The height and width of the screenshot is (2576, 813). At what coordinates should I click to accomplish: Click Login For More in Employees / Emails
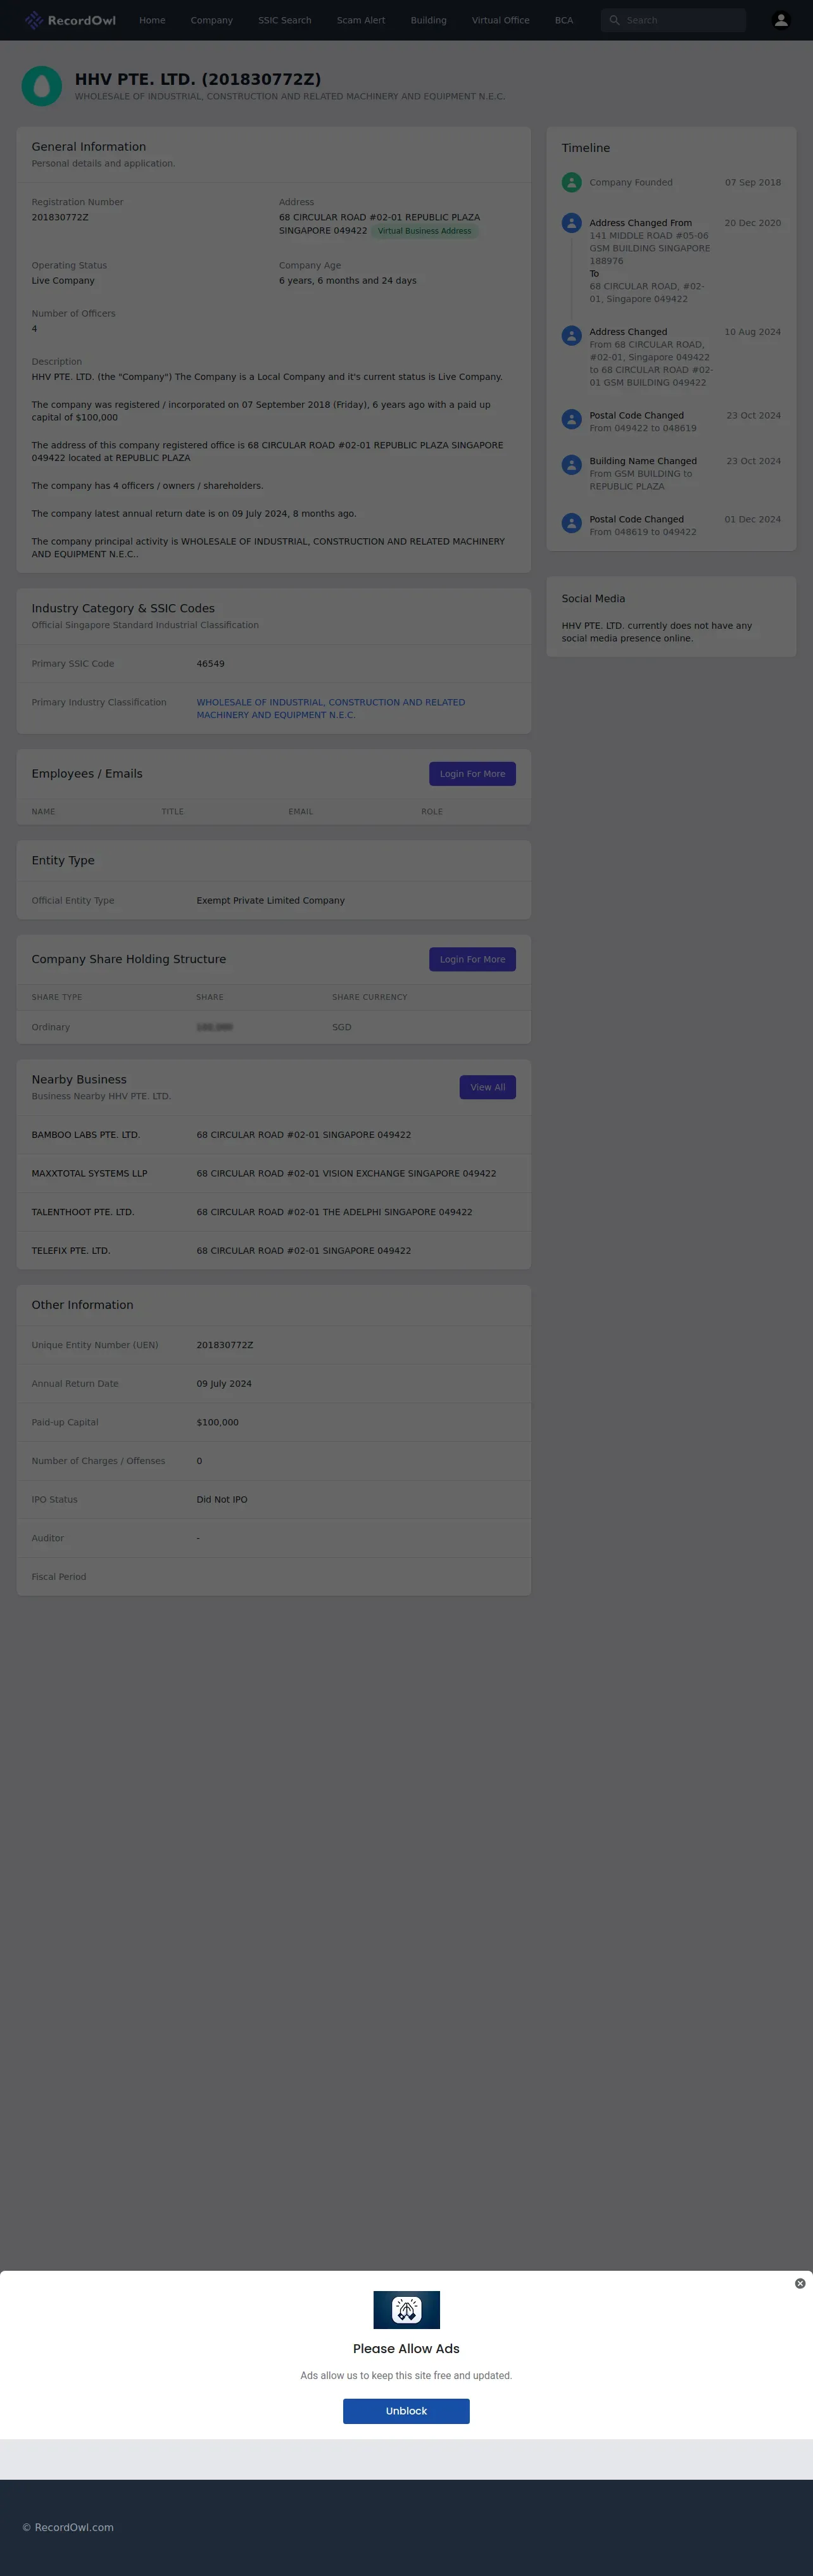472,774
